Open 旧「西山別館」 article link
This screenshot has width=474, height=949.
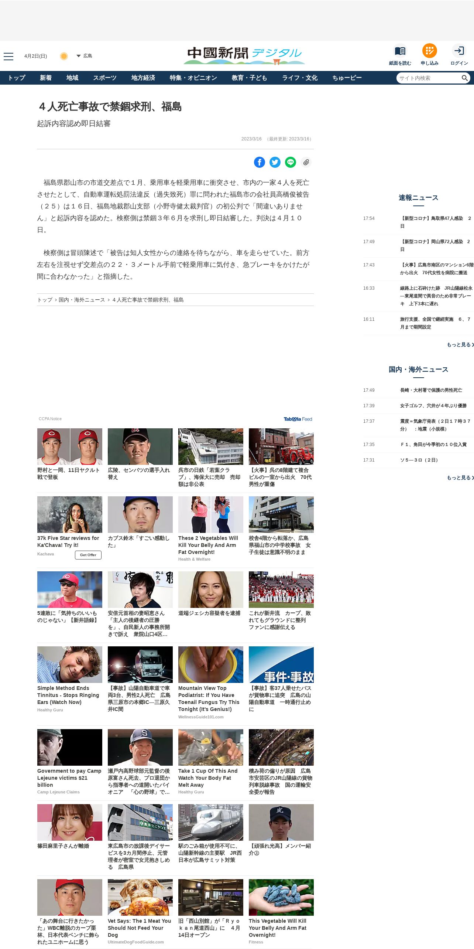[209, 928]
